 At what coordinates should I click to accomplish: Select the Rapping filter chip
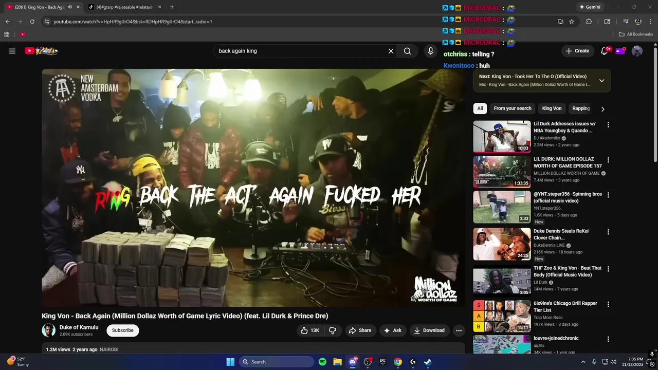581,108
